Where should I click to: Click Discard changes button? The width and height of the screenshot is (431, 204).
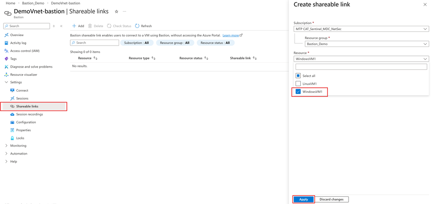point(332,200)
